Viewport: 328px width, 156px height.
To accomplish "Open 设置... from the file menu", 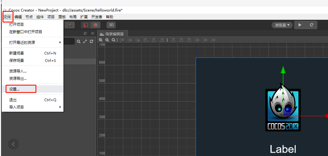I will tap(33, 89).
